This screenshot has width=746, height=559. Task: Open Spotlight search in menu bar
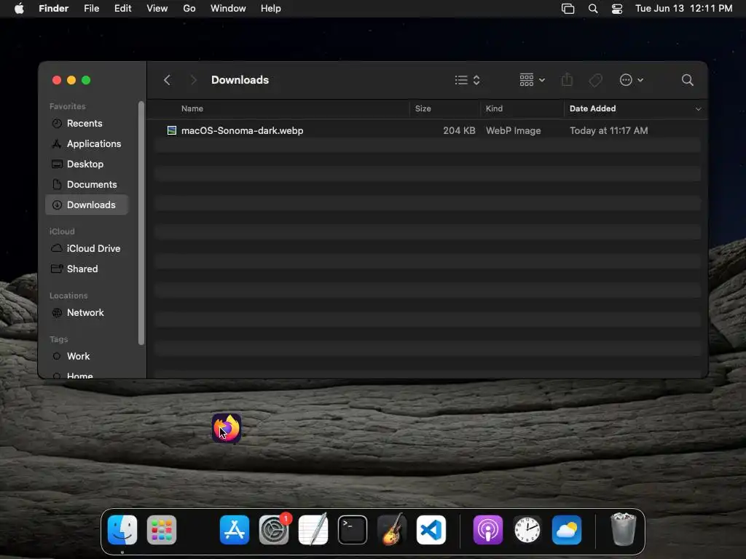coord(593,9)
